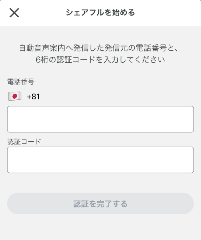Place cursor in phone number text box
Screen dimensions: 201x240
pos(100,119)
